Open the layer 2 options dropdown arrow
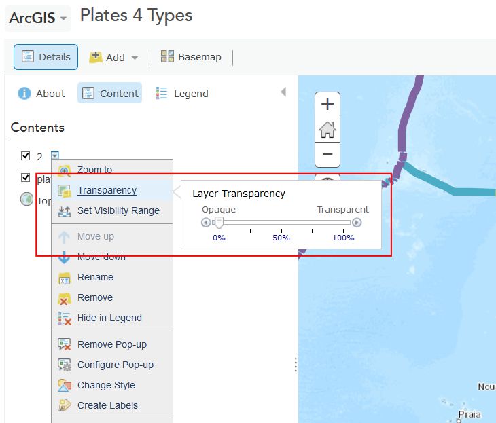 [x=55, y=155]
